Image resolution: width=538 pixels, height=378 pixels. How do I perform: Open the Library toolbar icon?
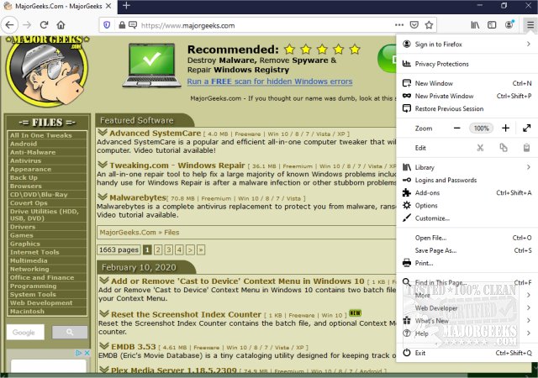(475, 24)
